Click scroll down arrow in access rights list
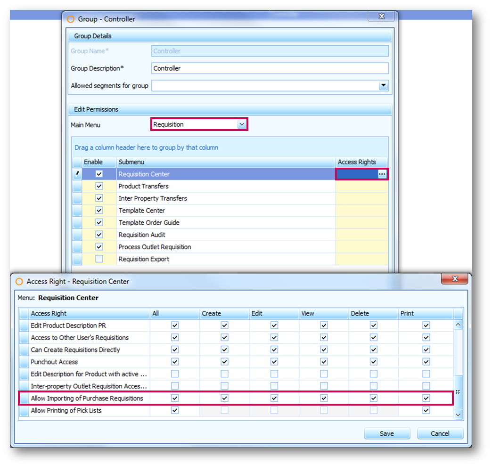This screenshot has height=464, width=492. (458, 415)
